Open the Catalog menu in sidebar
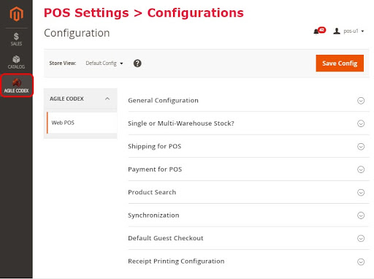The height and width of the screenshot is (279, 374). [x=16, y=62]
